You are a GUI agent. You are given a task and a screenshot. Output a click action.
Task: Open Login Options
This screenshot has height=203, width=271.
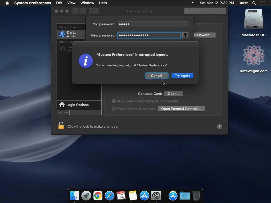click(79, 105)
